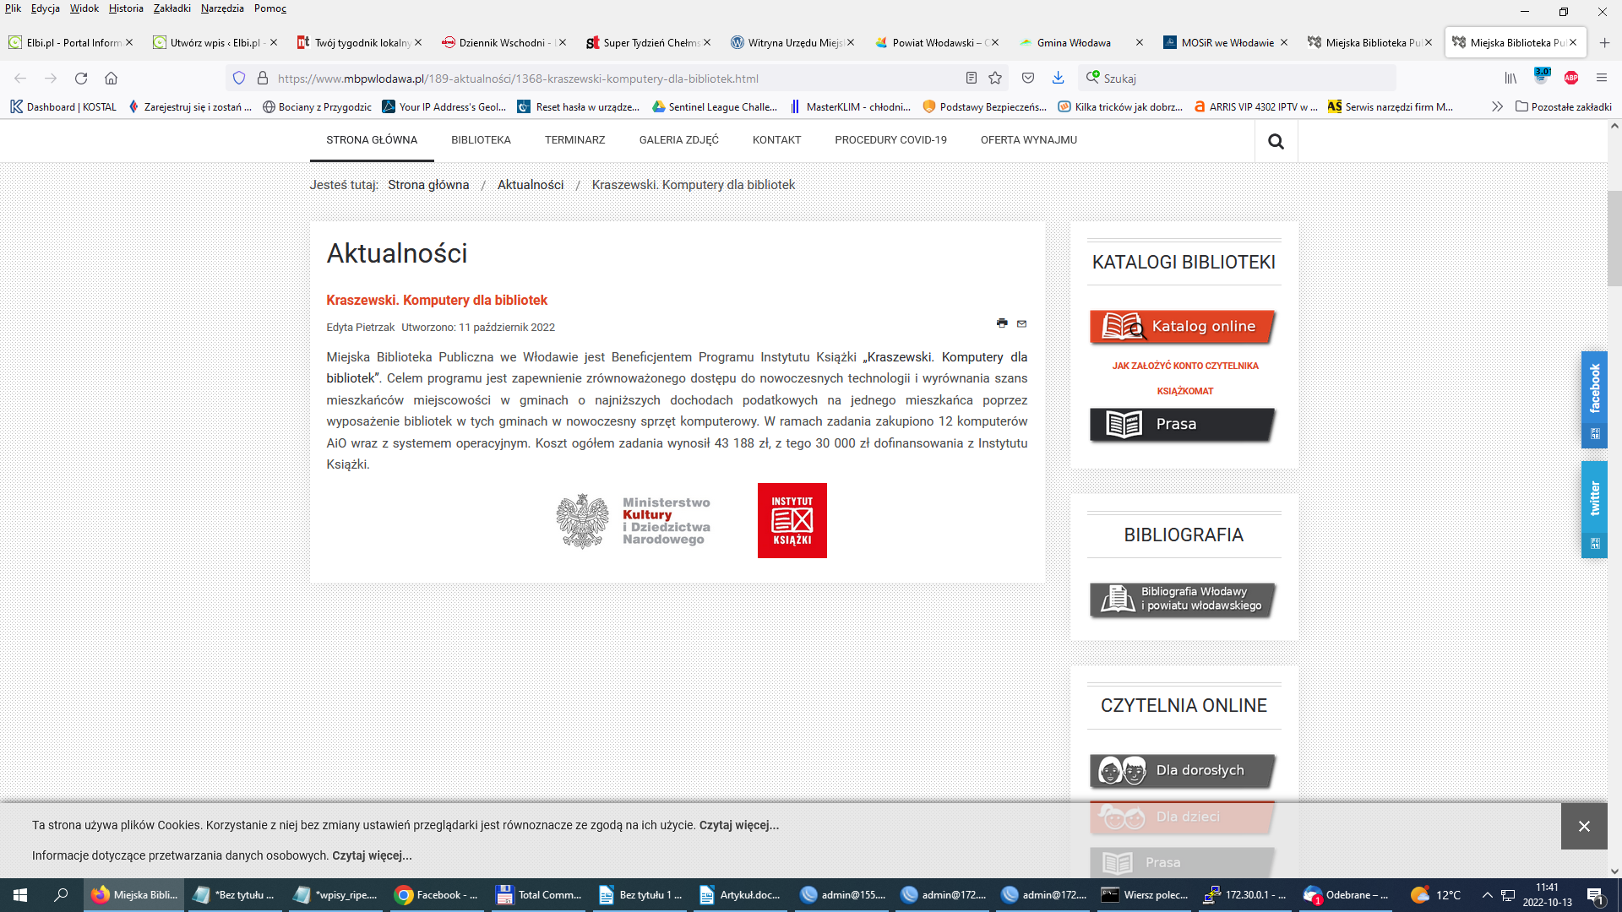Open BIBLIOTEKA navigation item
Screen dimensions: 1622x912
point(481,139)
